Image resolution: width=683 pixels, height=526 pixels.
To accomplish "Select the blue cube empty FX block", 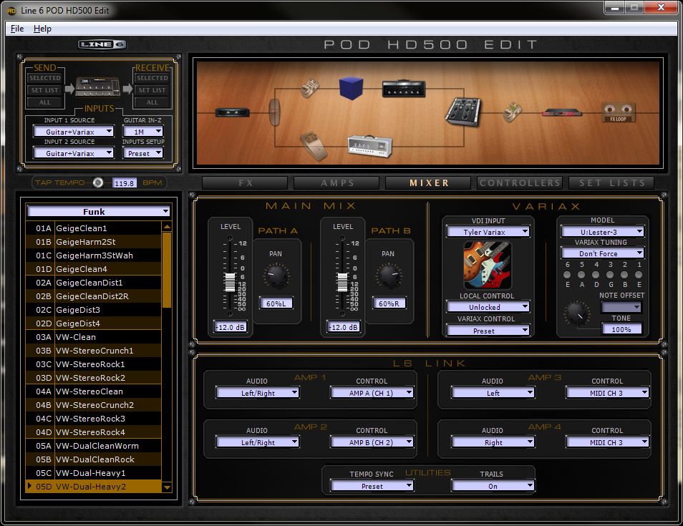I will click(351, 89).
